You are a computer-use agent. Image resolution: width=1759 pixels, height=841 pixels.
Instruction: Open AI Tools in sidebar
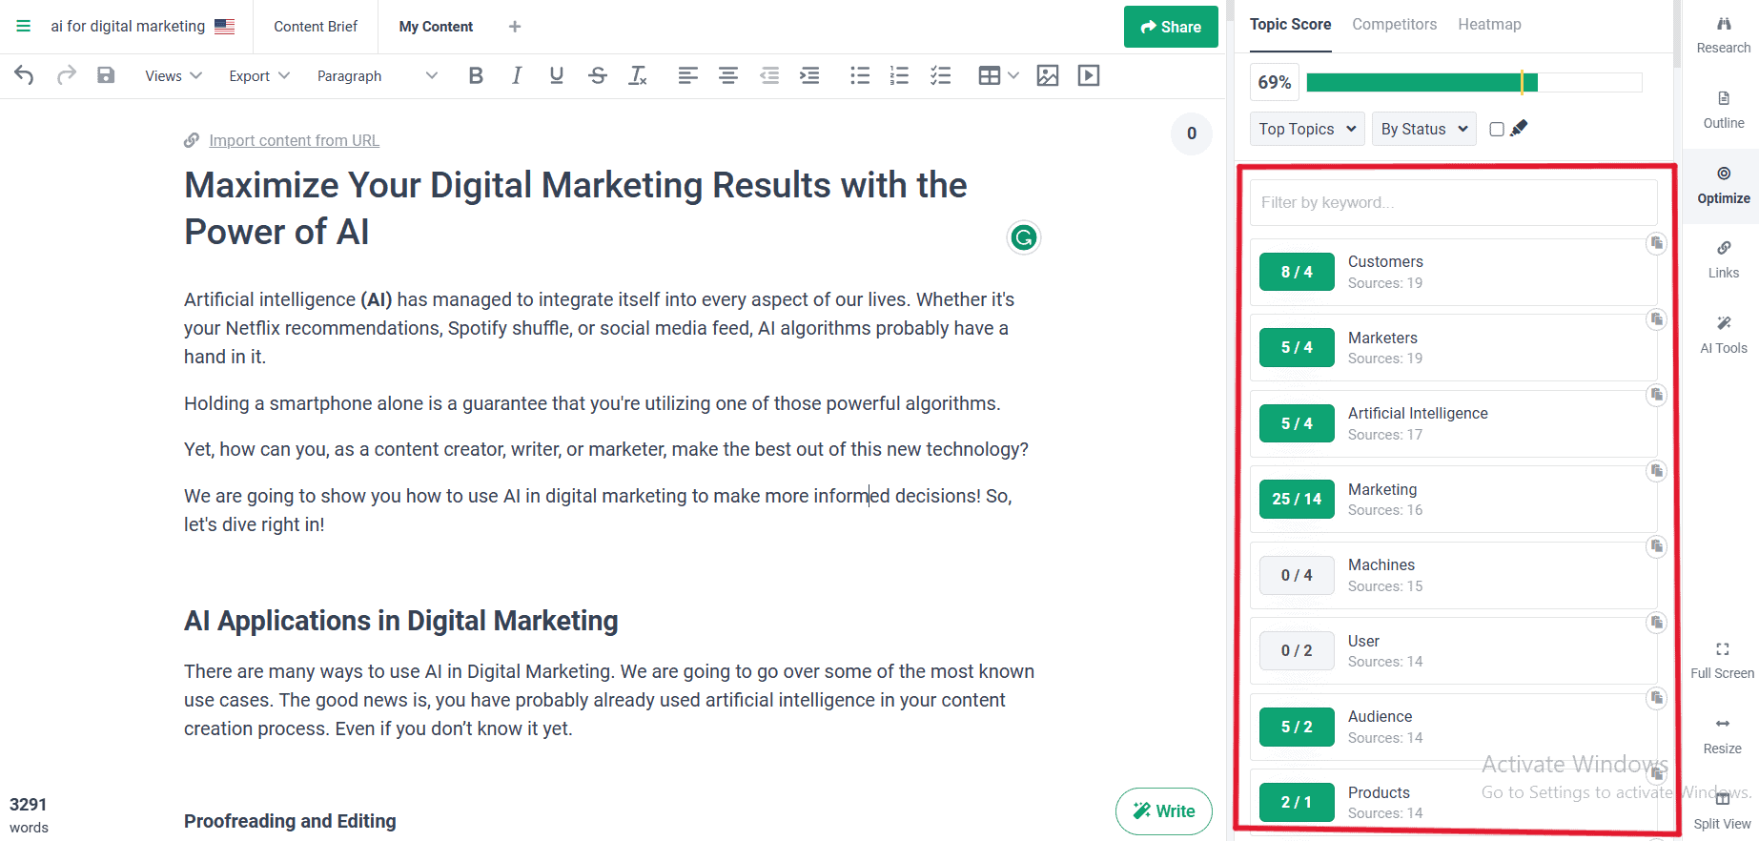[1724, 336]
